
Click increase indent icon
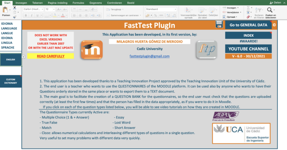99,16
